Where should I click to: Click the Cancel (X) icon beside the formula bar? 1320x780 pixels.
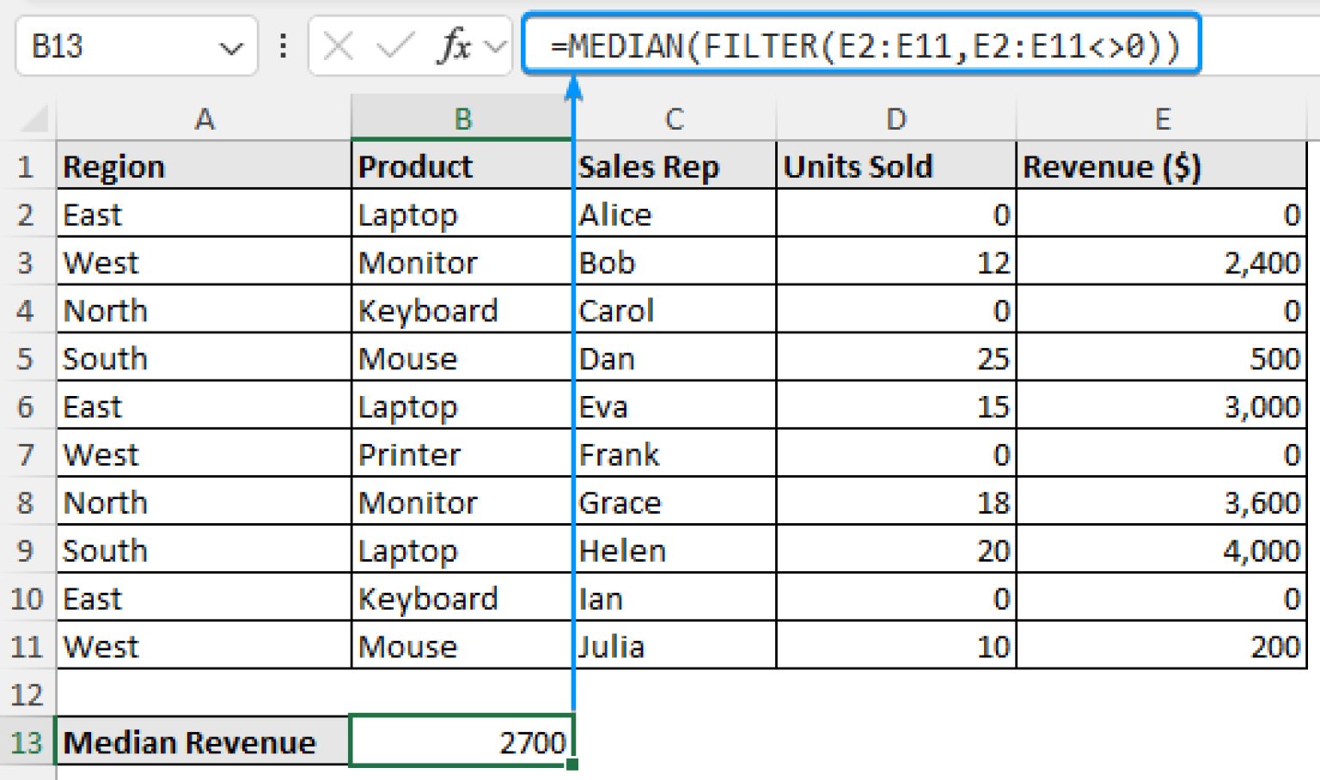click(x=337, y=46)
